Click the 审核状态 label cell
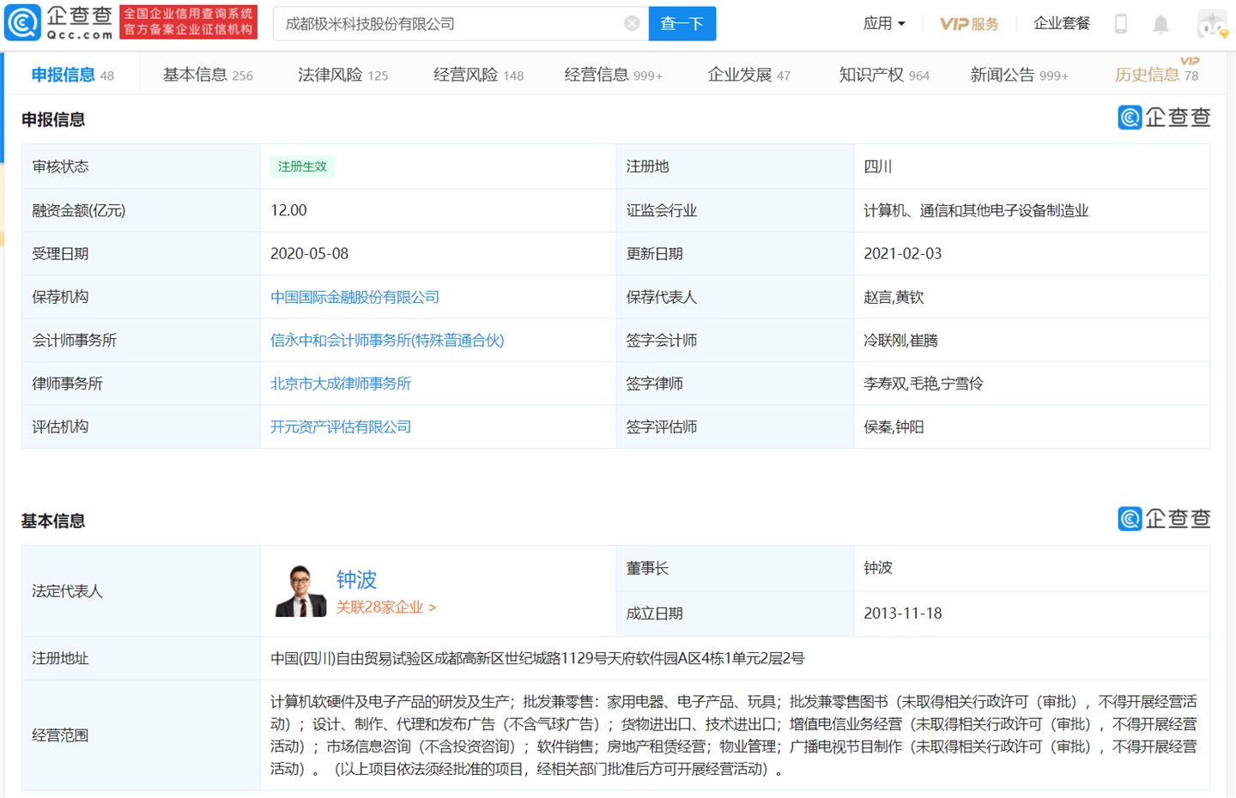The width and height of the screenshot is (1236, 798). pos(142,166)
